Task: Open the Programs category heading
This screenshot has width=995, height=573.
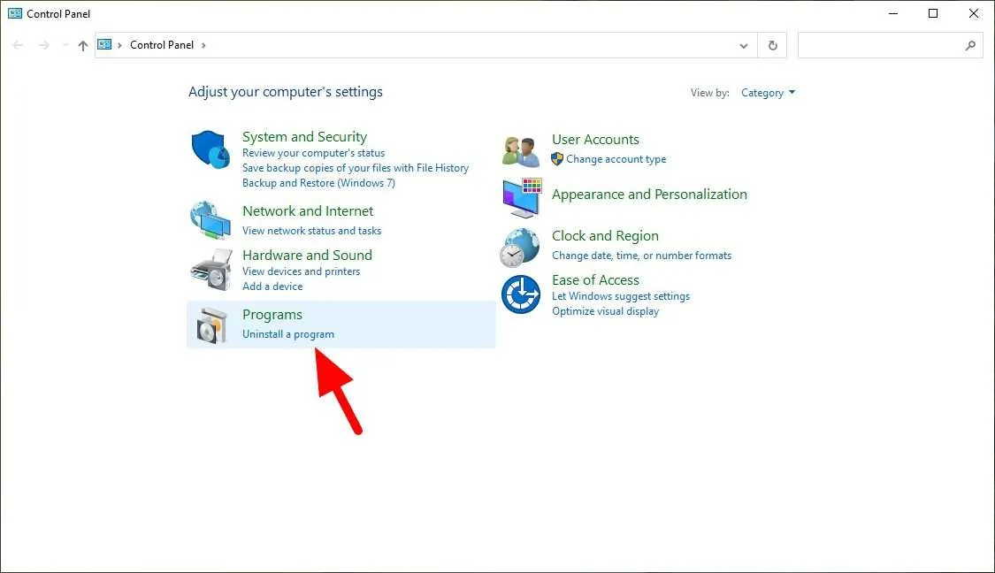Action: tap(272, 315)
